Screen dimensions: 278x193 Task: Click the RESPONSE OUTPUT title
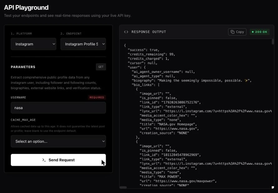click(149, 32)
